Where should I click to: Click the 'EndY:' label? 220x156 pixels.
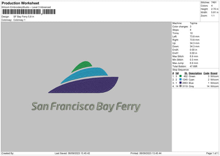tap(176, 53)
